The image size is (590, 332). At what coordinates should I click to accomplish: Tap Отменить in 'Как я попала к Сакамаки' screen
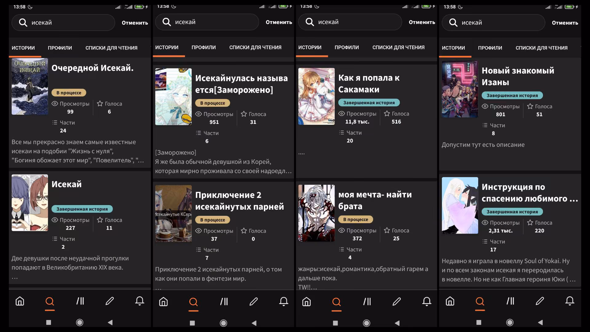point(422,22)
